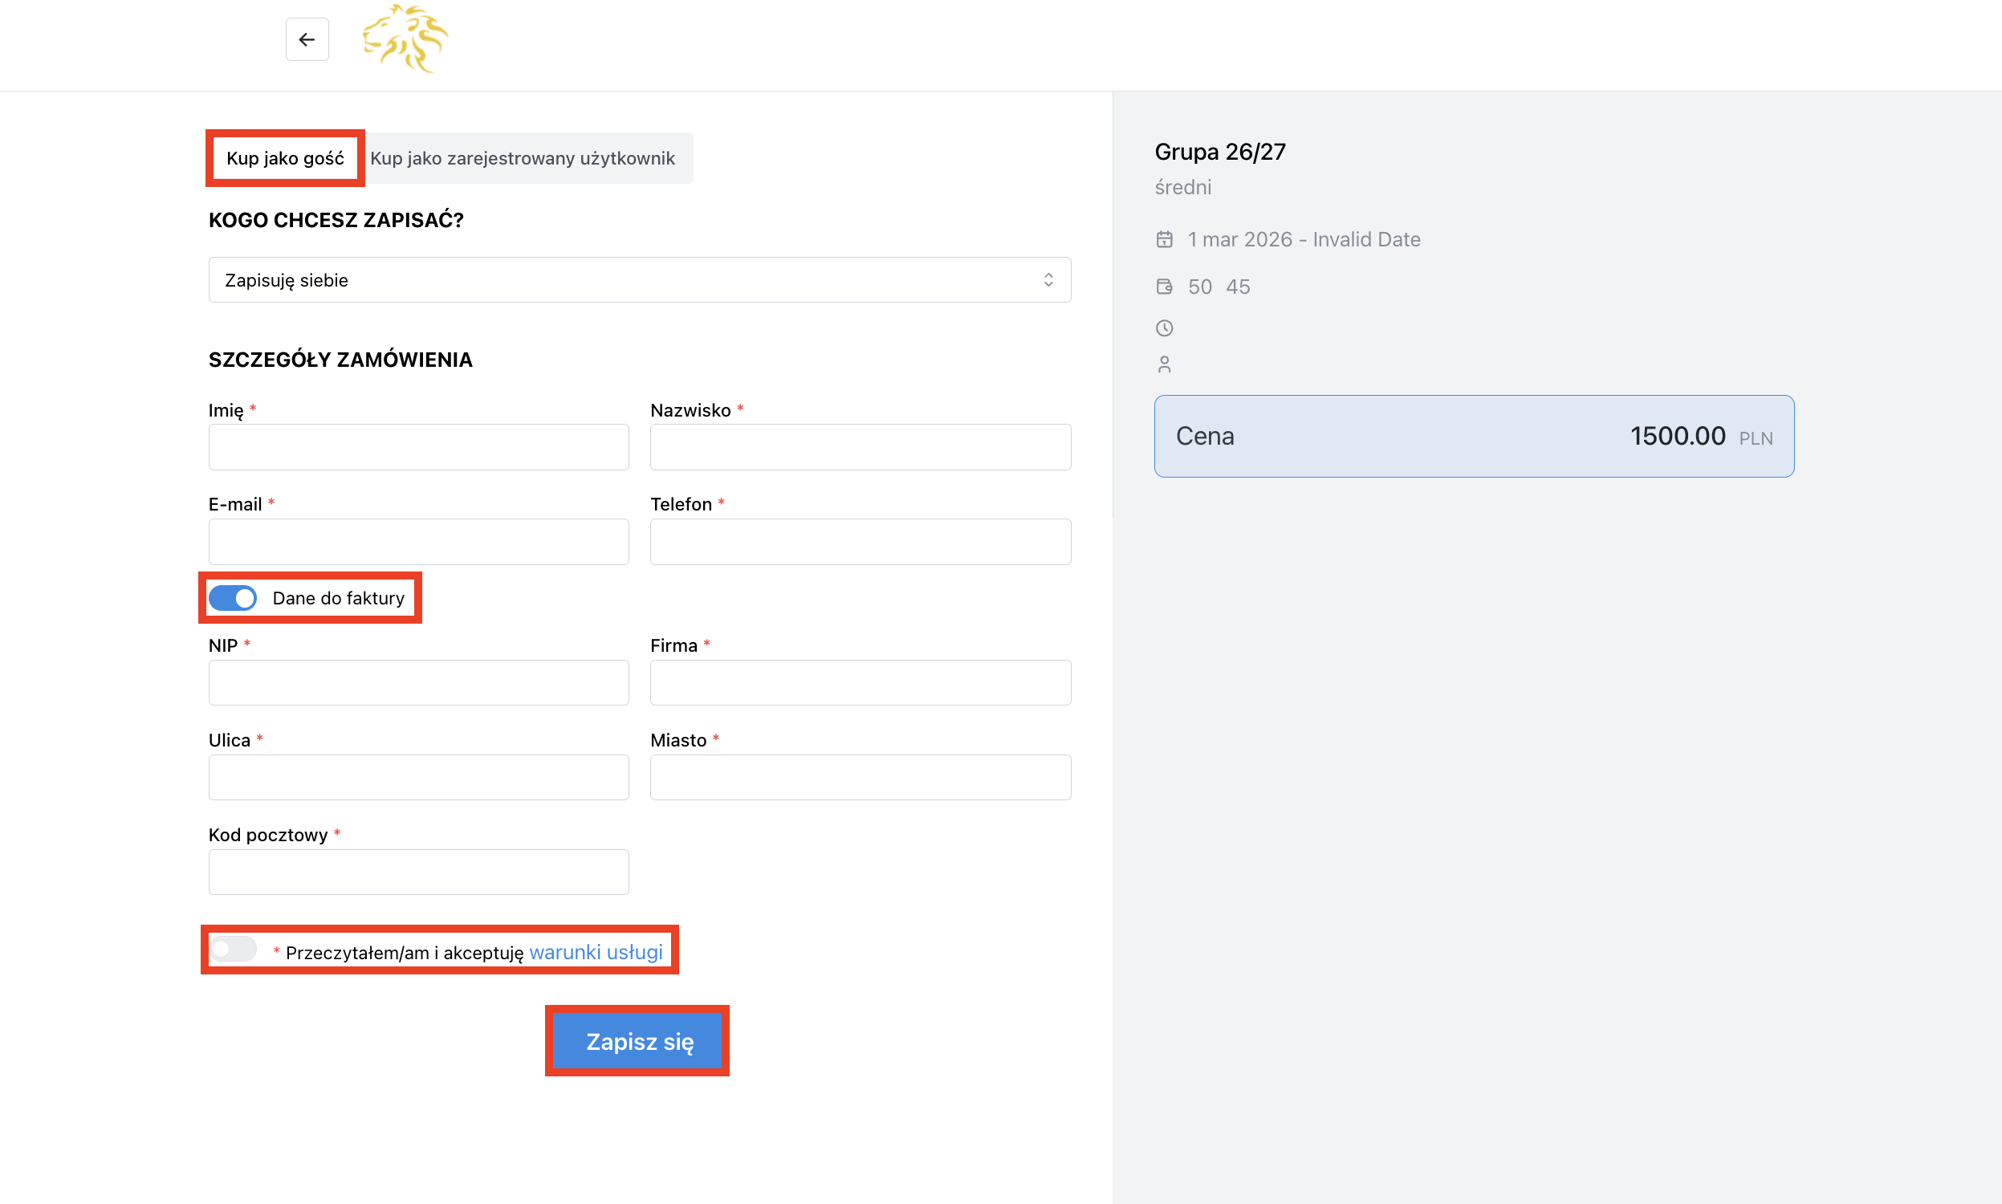Click the golden lion logo
Viewport: 2002px width, 1204px height.
click(x=405, y=39)
